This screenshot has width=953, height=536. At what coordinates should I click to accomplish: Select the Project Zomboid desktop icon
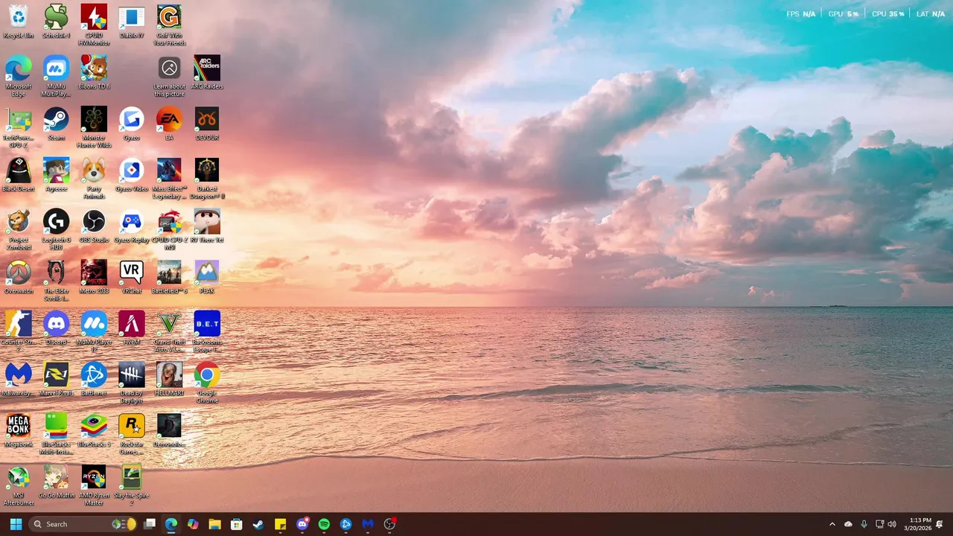[18, 230]
